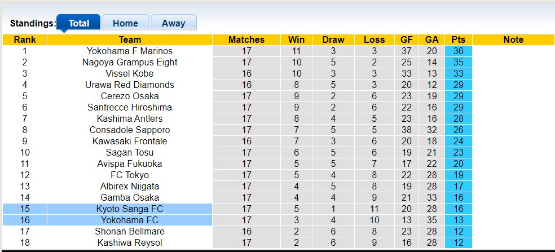555x252 pixels.
Task: Open Nagoya Grampus Eight team link
Action: pyautogui.click(x=130, y=62)
